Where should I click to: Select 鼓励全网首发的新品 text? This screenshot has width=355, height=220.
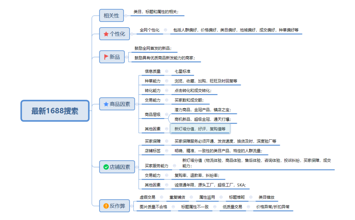[153, 48]
